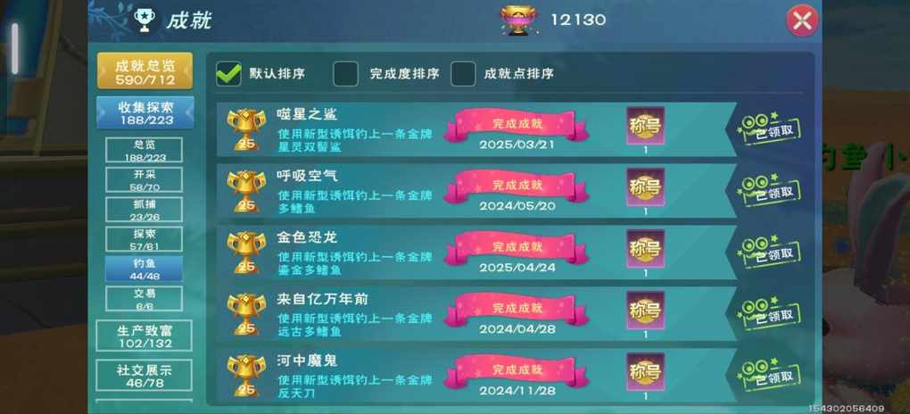Click the 完成成就 ribbon for 金色恐龙
Image resolution: width=910 pixels, height=414 pixels.
click(x=517, y=248)
